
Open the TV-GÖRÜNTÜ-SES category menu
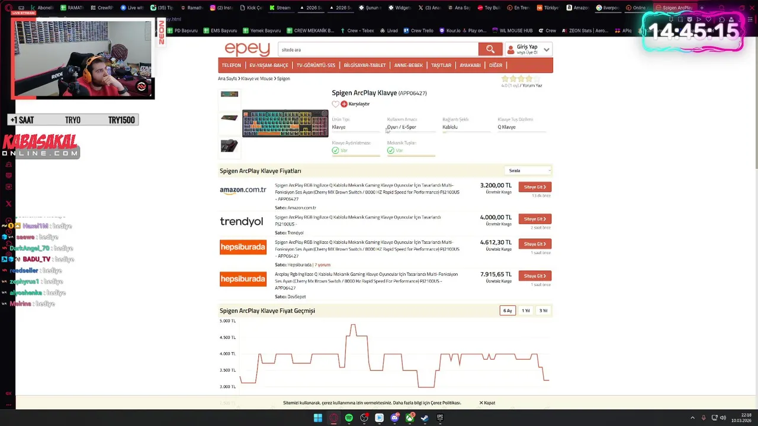(316, 65)
